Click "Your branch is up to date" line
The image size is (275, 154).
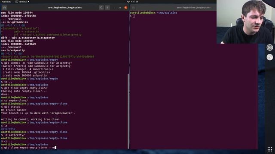[38, 113]
